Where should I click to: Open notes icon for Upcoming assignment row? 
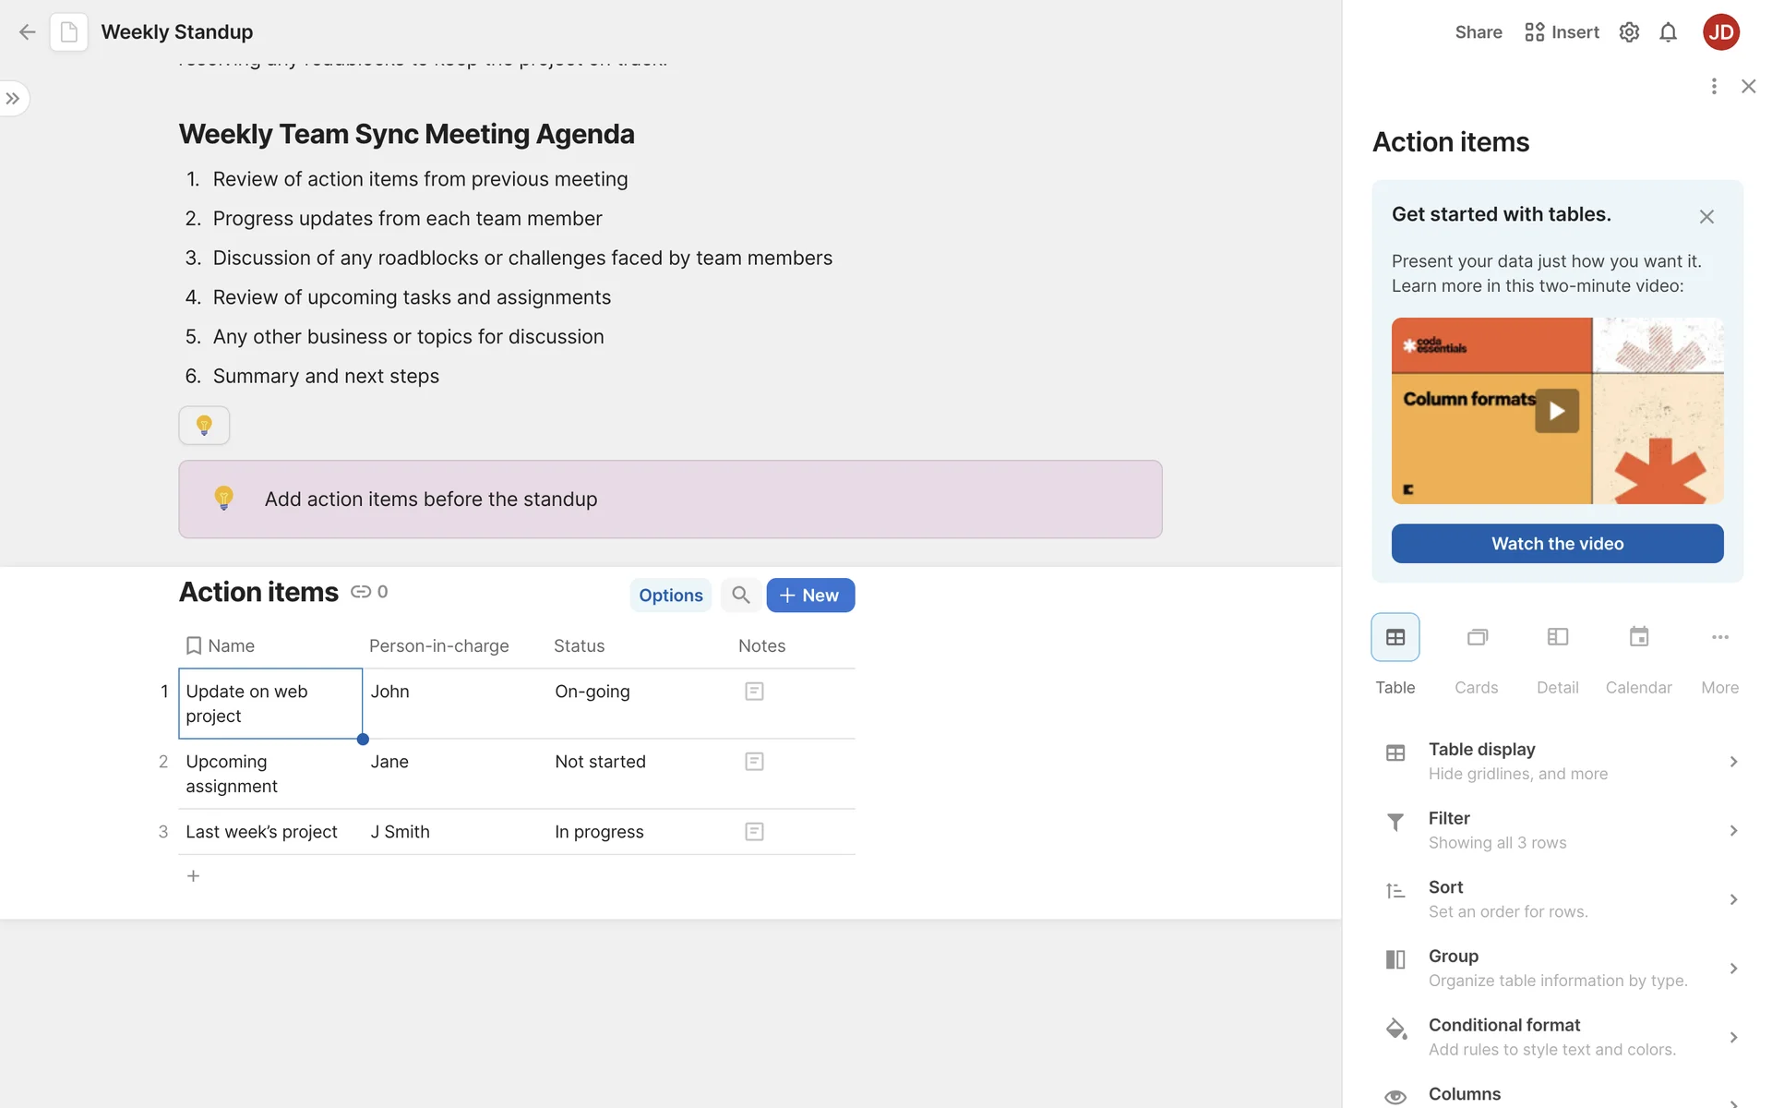(x=754, y=762)
